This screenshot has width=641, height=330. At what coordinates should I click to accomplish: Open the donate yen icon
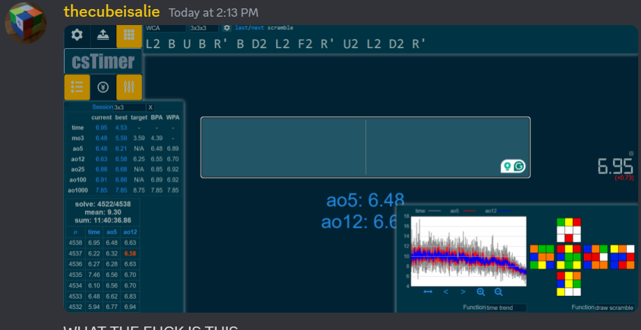(103, 87)
